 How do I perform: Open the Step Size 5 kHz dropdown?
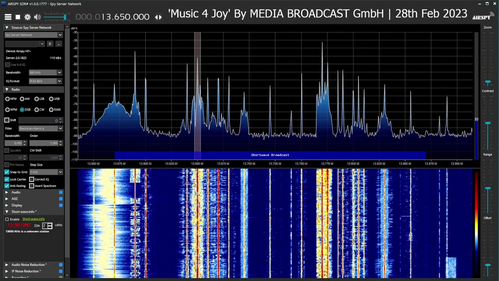[46, 172]
